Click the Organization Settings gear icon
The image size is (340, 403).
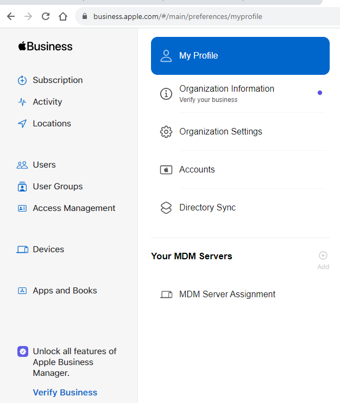click(166, 132)
